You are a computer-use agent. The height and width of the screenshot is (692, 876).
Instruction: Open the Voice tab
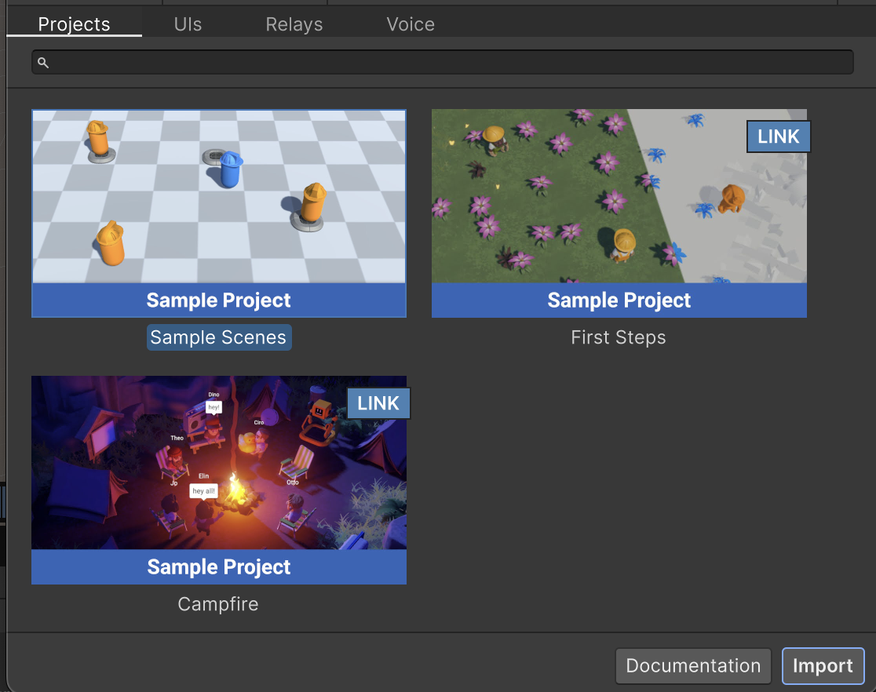point(411,24)
